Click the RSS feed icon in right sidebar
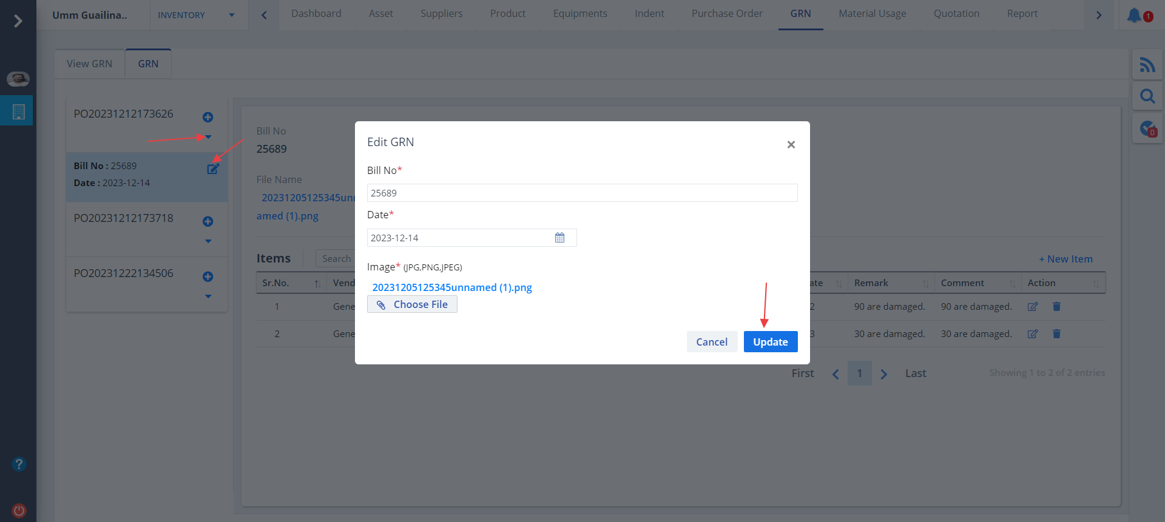The image size is (1165, 522). [1147, 64]
